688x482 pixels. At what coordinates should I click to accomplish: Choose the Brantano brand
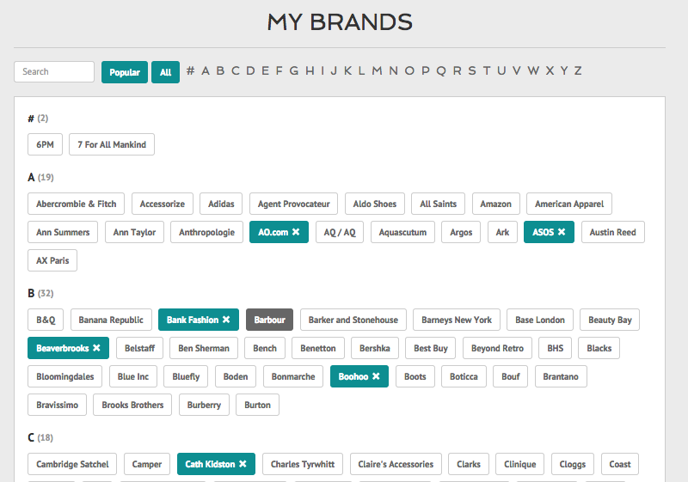pos(561,377)
